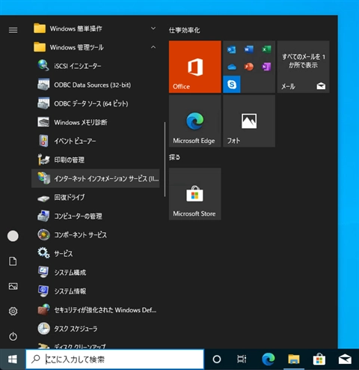Open Cortana circle icon on the taskbar
Image resolution: width=359 pixels, height=370 pixels.
click(x=217, y=360)
